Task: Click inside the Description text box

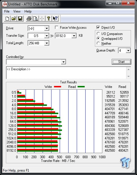Action: 66,73
